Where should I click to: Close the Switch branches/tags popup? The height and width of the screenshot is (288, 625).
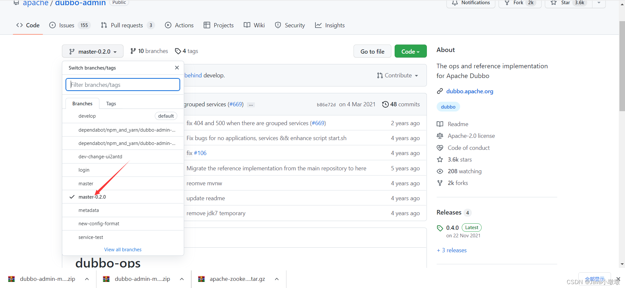click(x=177, y=68)
